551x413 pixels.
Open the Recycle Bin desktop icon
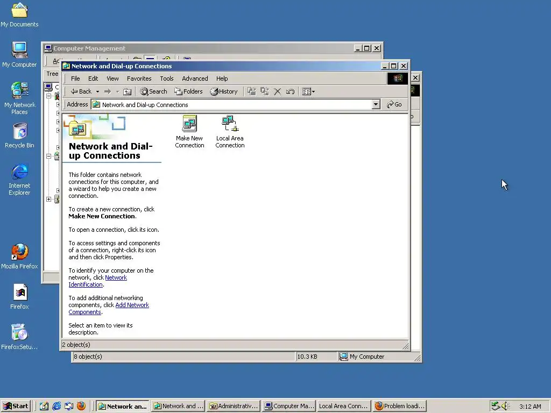19,136
